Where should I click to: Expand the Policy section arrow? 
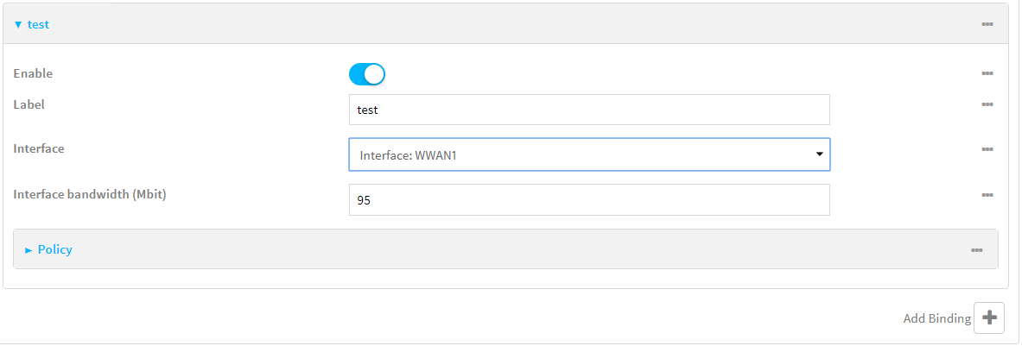pyautogui.click(x=29, y=250)
